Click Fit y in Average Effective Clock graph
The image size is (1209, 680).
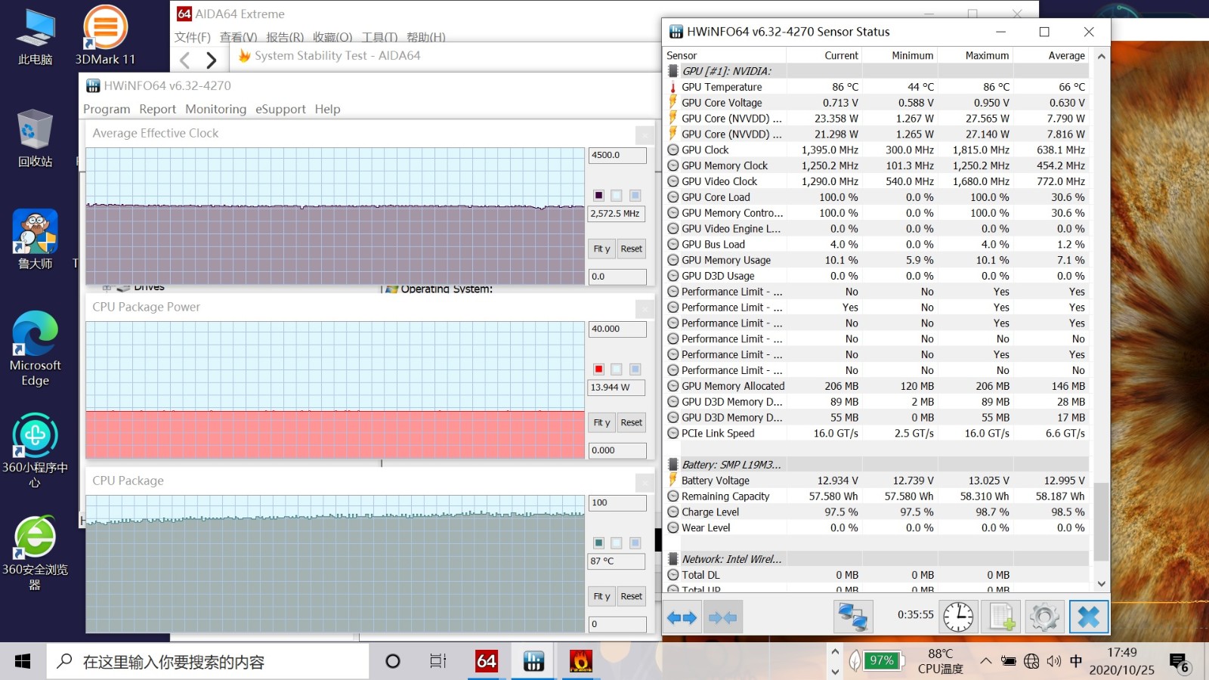(601, 249)
